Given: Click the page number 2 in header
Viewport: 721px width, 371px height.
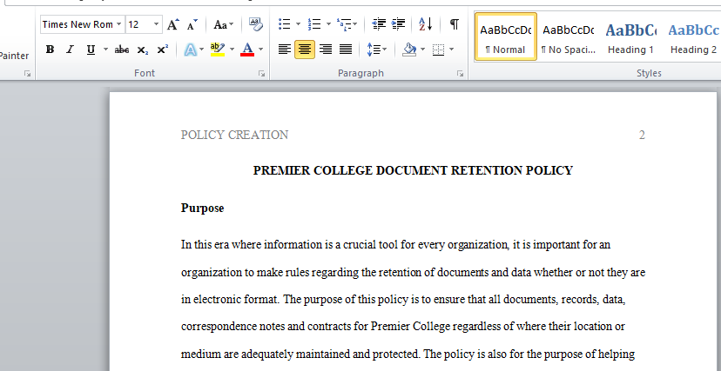Looking at the screenshot, I should (x=642, y=135).
